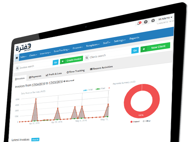
Task: Click the New Client button
Action: pyautogui.click(x=155, y=47)
